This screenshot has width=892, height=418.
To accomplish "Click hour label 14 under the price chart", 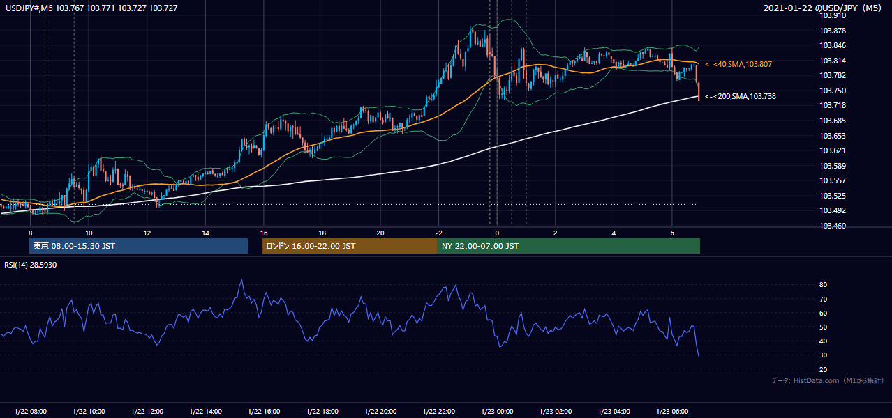I will [205, 232].
